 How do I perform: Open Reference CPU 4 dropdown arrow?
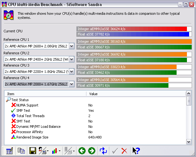(72, 84)
